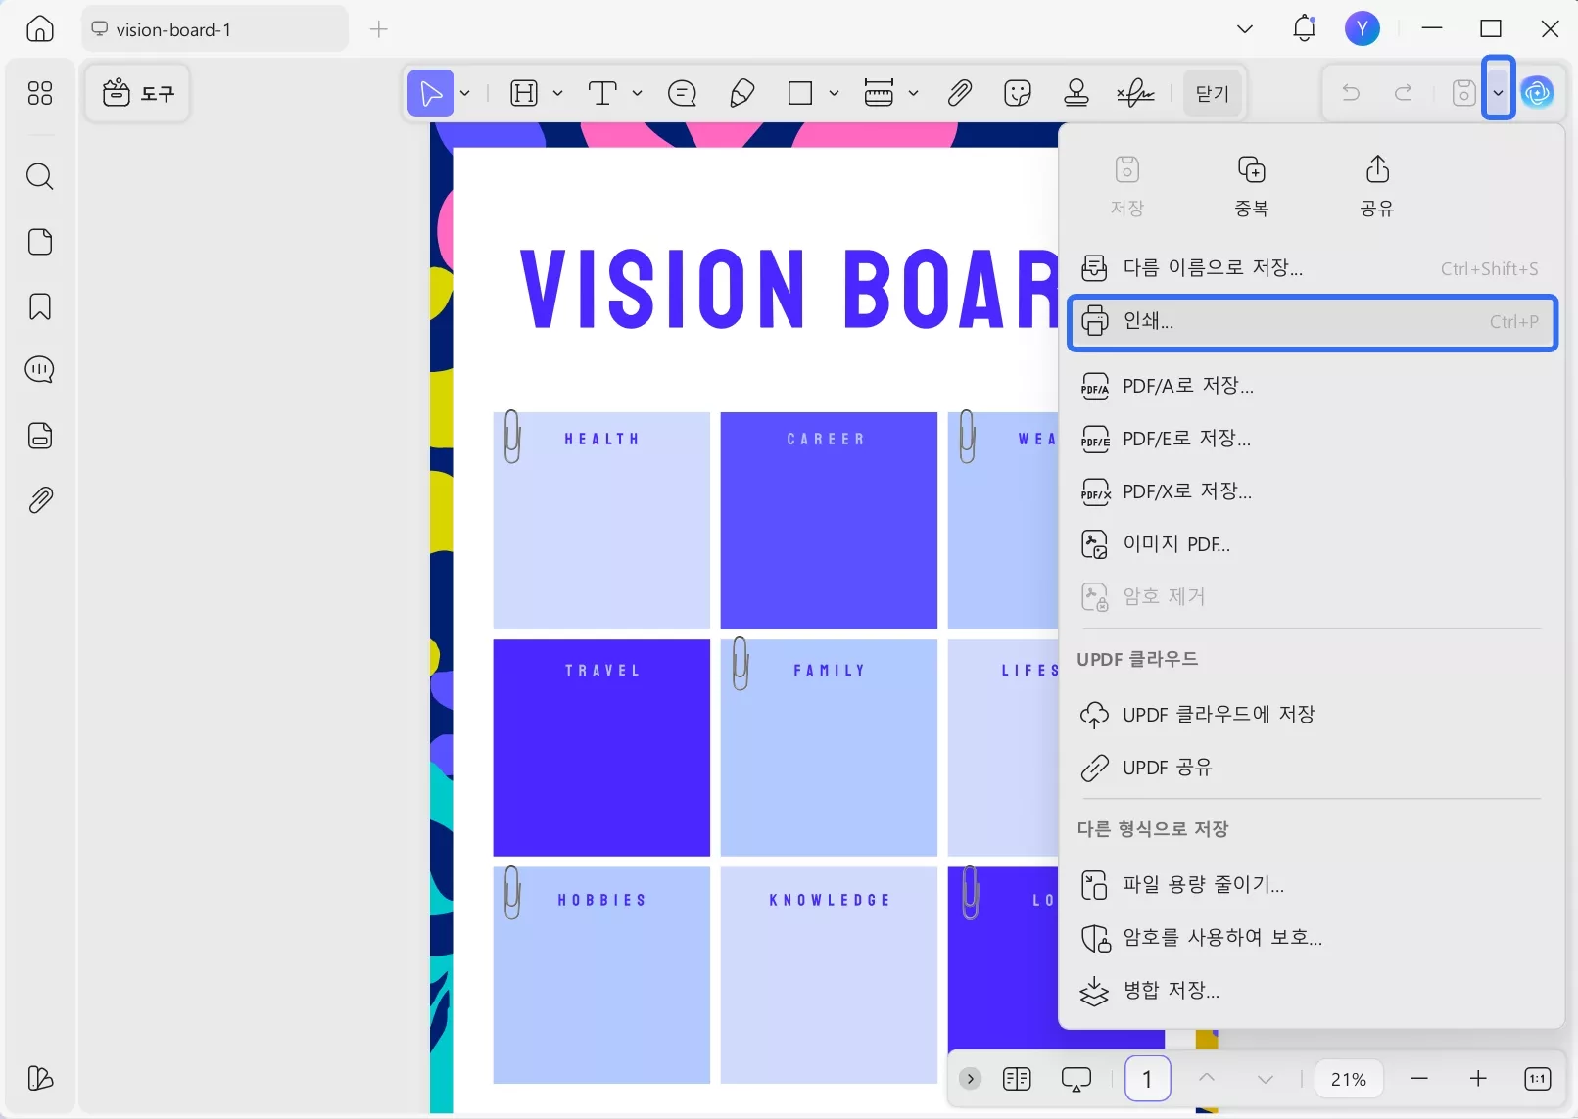Click the page number input field

pos(1147,1079)
